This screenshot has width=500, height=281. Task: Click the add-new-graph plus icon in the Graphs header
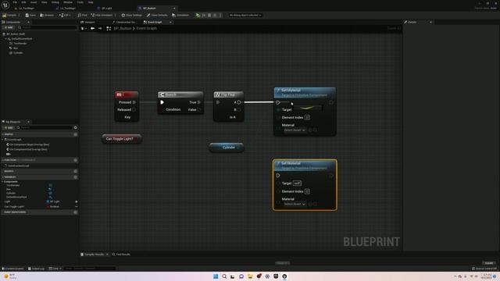[x=76, y=134]
